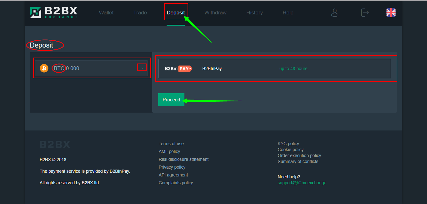Open the Wallet tab

click(x=106, y=13)
